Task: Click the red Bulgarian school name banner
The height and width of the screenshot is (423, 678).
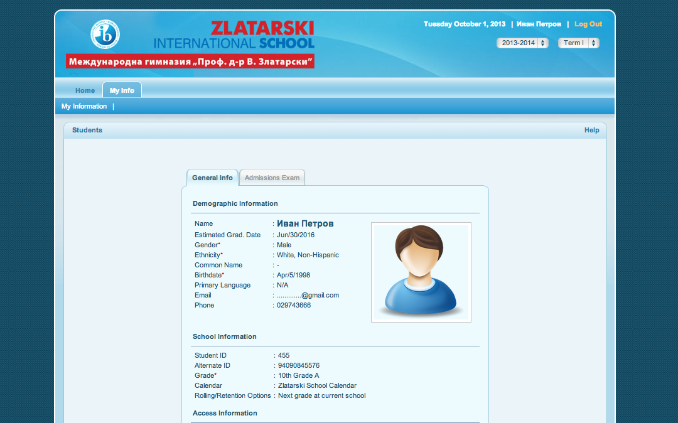Action: pos(190,62)
